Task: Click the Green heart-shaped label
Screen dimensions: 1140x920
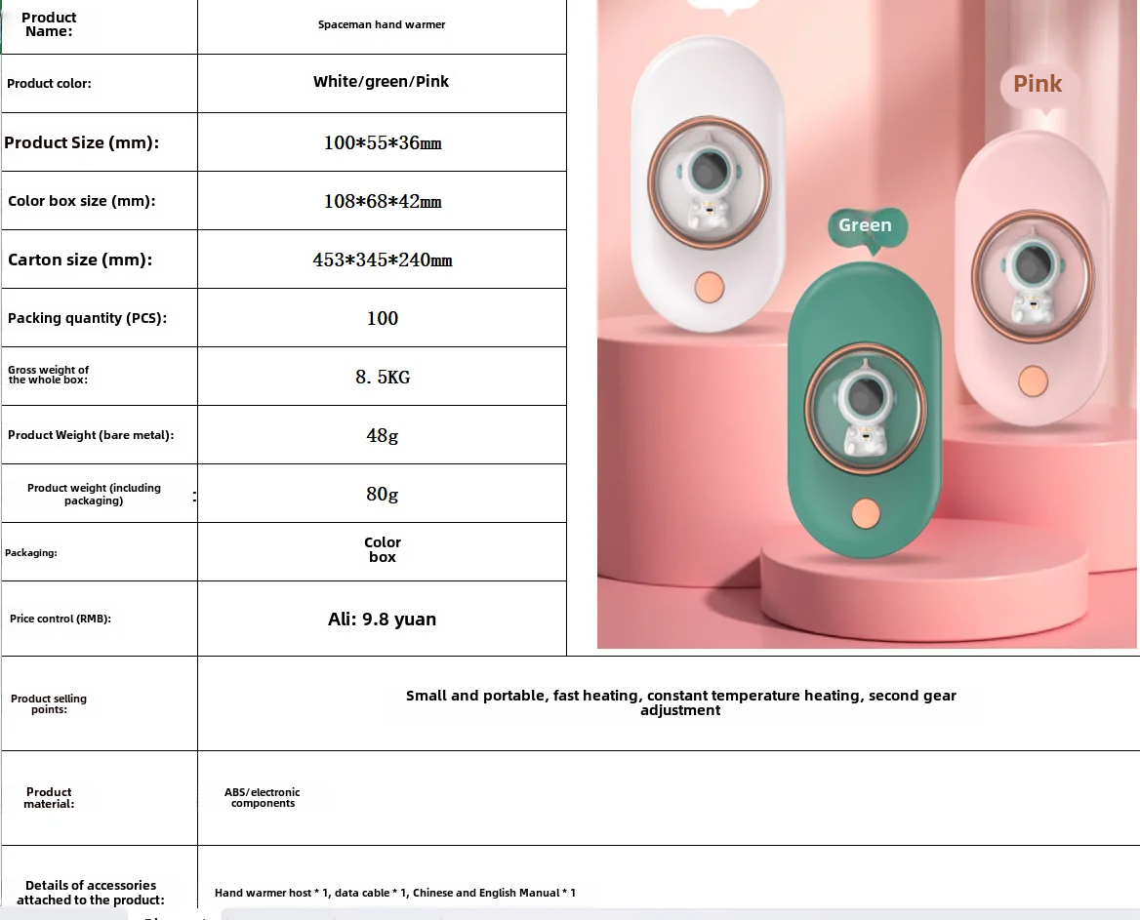Action: point(865,226)
